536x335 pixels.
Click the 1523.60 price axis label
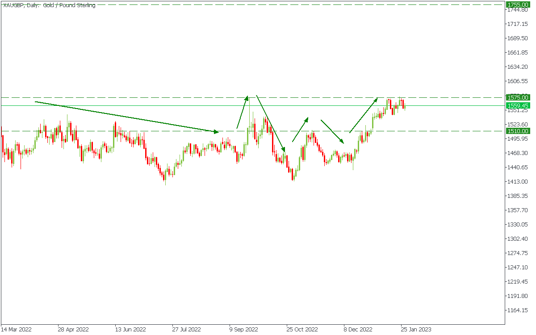click(x=518, y=124)
